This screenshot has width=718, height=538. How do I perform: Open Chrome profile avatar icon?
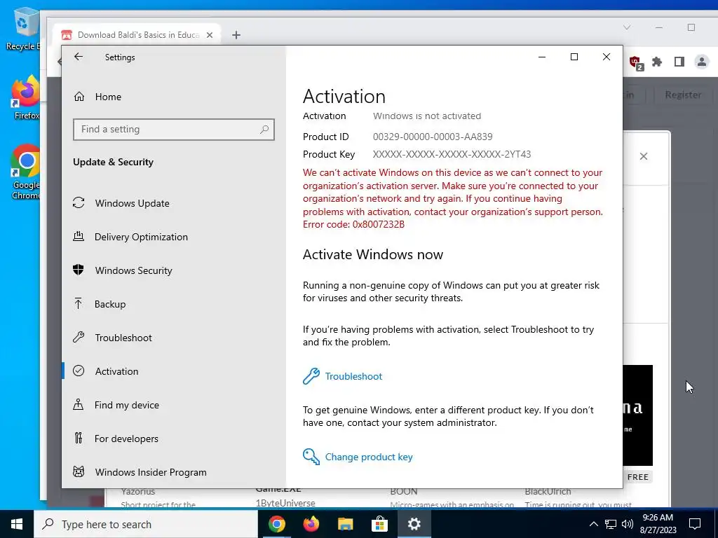point(701,62)
